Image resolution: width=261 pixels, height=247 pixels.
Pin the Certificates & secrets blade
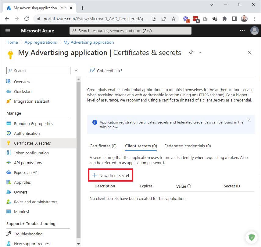[191, 53]
